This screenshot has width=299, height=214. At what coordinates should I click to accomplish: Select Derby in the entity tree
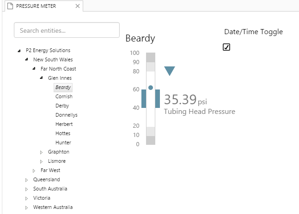[x=62, y=106]
